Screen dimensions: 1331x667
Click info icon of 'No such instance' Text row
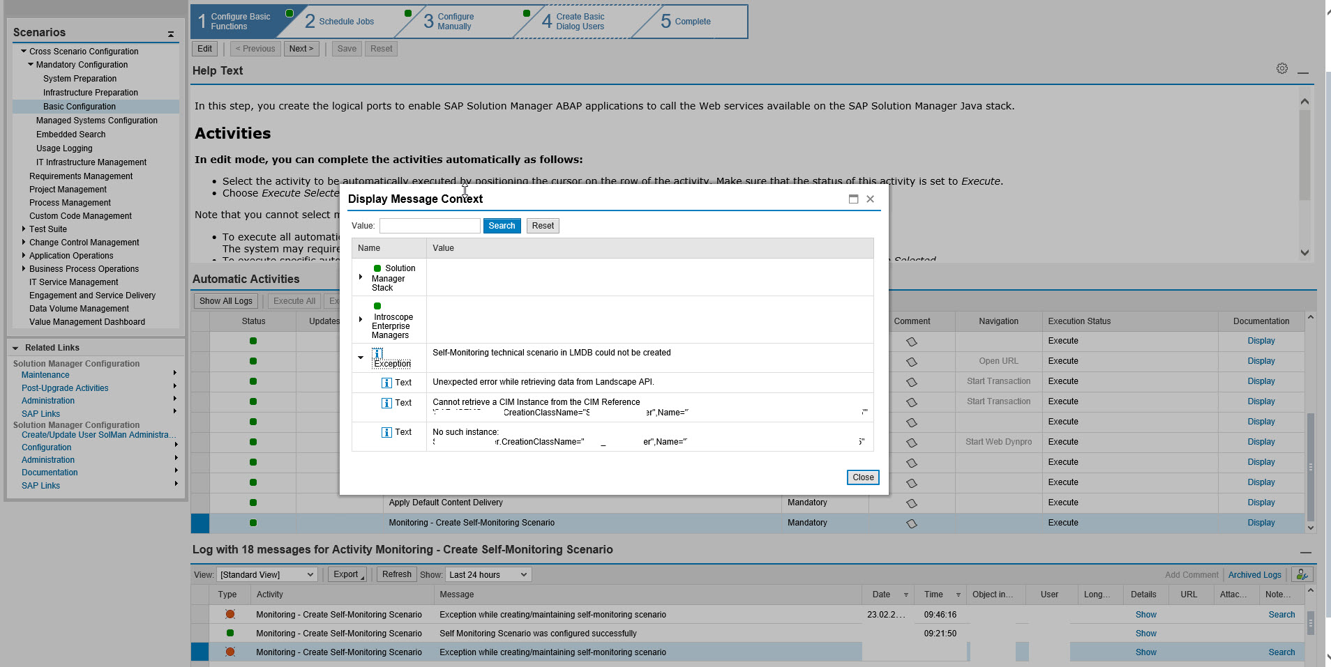point(386,432)
